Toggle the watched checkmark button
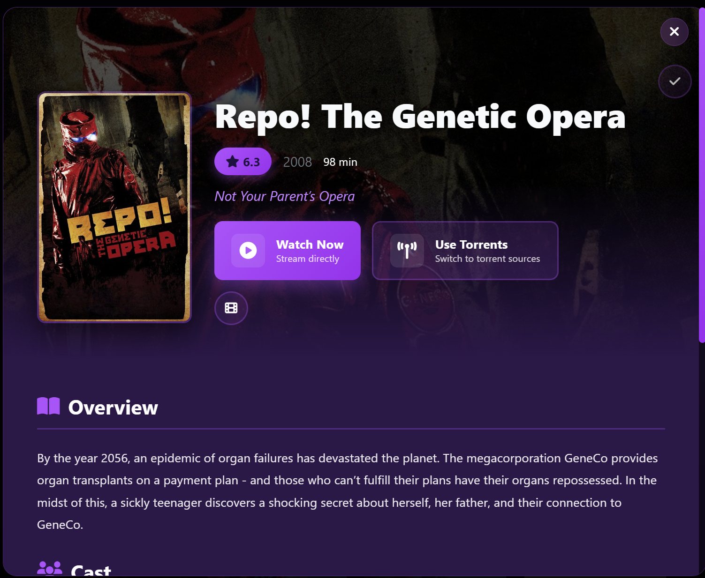This screenshot has width=705, height=578. 675,82
